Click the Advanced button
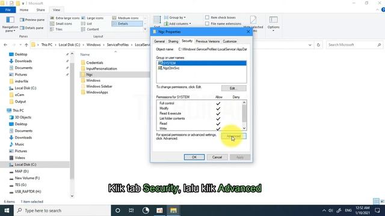Viewport: 385px width, 216px height. click(234, 136)
